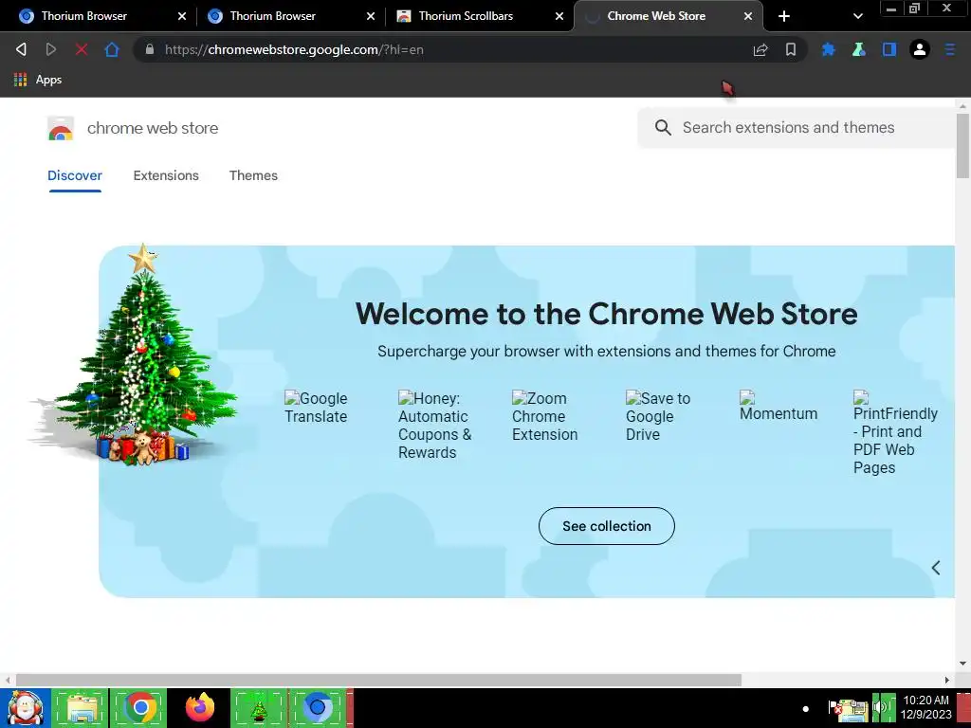
Task: Share this page using the share icon
Action: point(760,49)
